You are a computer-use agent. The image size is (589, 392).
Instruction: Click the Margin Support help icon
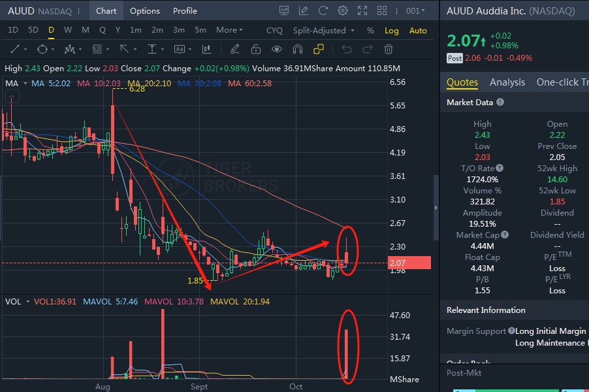pyautogui.click(x=511, y=331)
